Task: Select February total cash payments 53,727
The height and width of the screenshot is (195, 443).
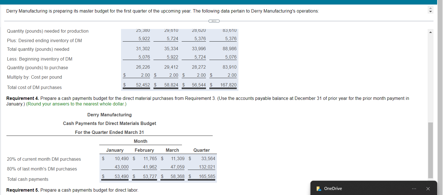Action: 150,176
